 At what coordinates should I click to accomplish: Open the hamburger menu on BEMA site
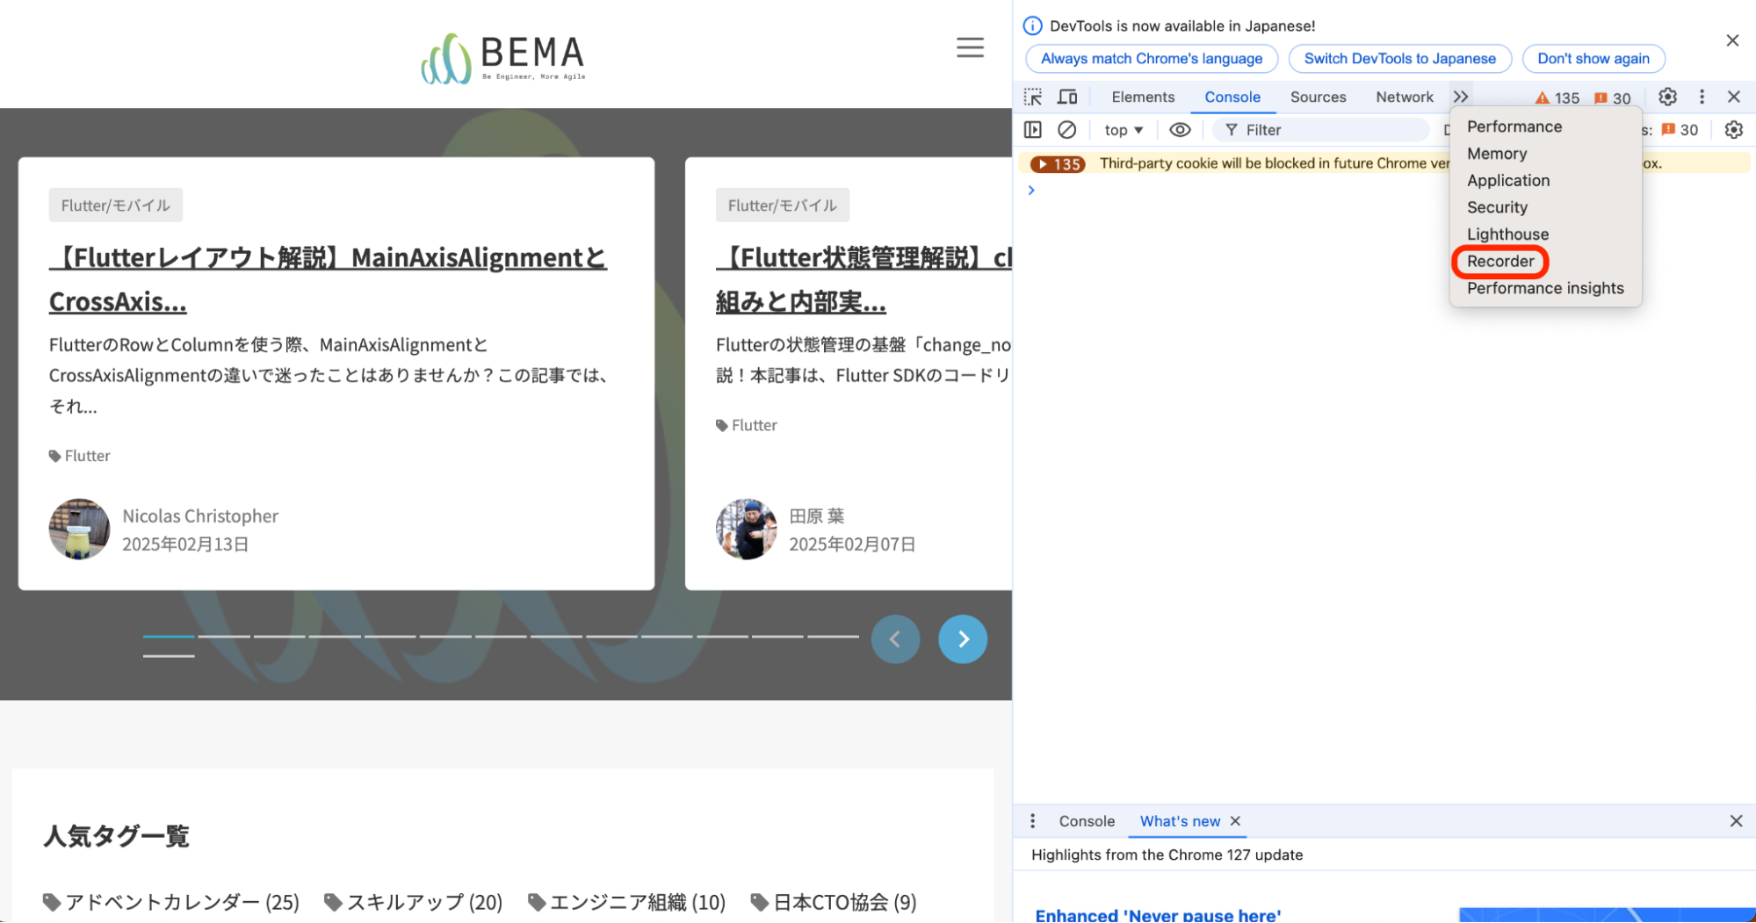pyautogui.click(x=970, y=47)
